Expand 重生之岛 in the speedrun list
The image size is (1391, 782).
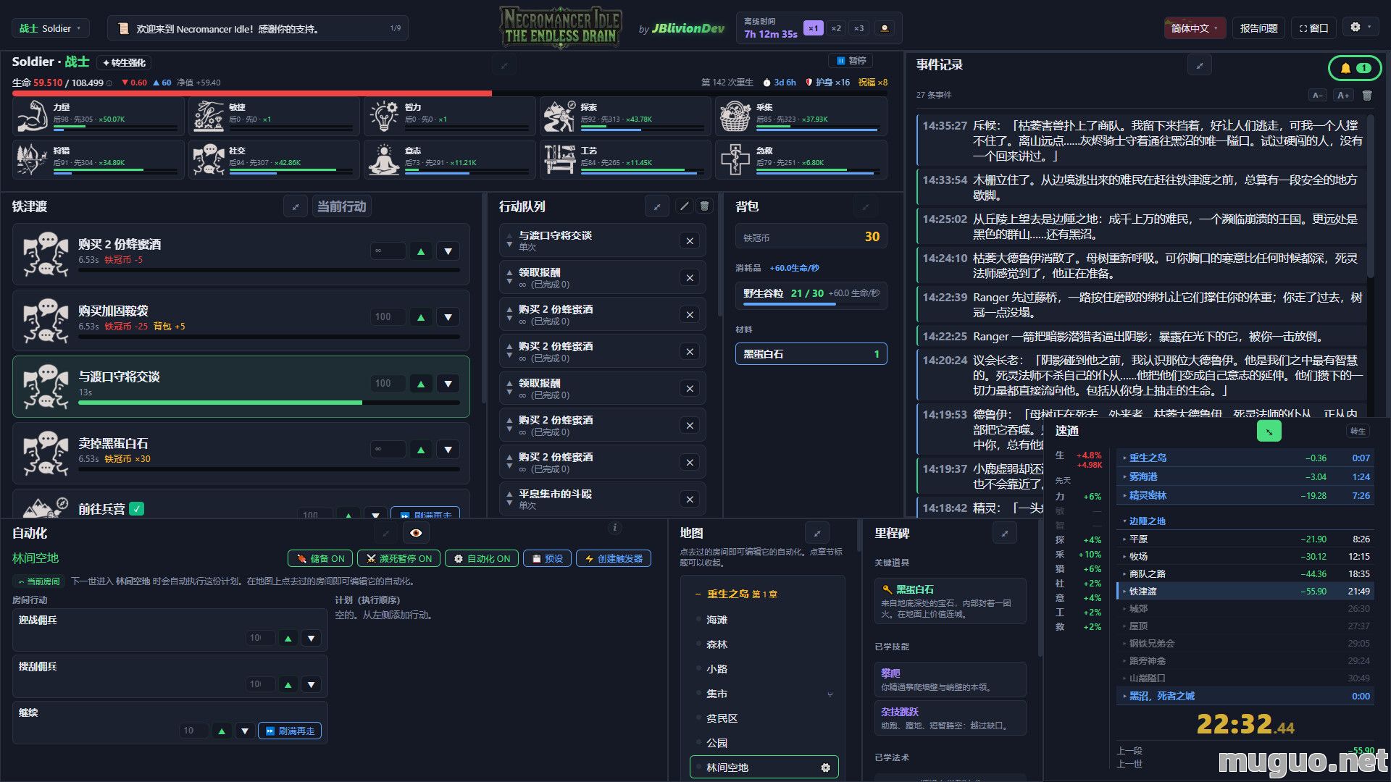(1245, 458)
